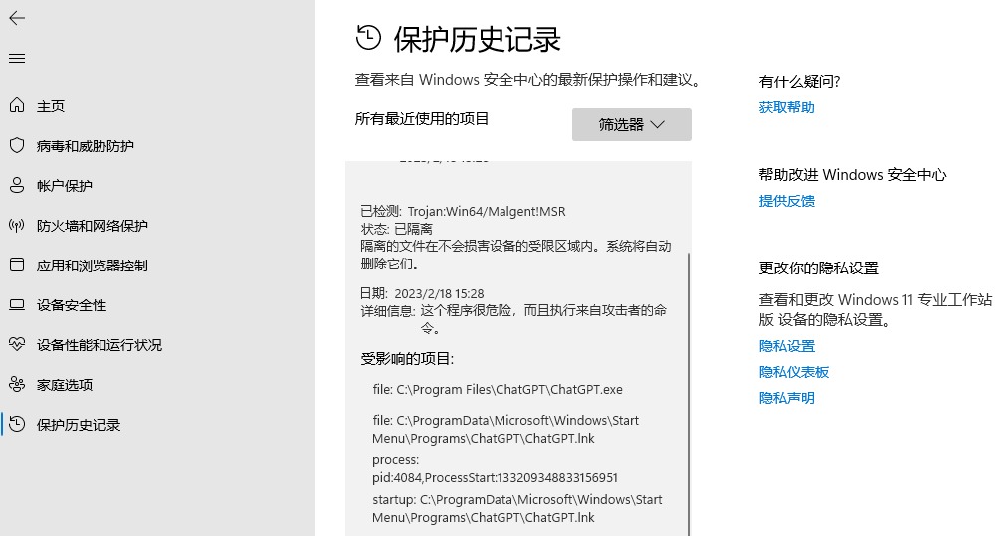The width and height of the screenshot is (1002, 536).
Task: Click the 保护历史记录 page title
Action: tap(478, 40)
